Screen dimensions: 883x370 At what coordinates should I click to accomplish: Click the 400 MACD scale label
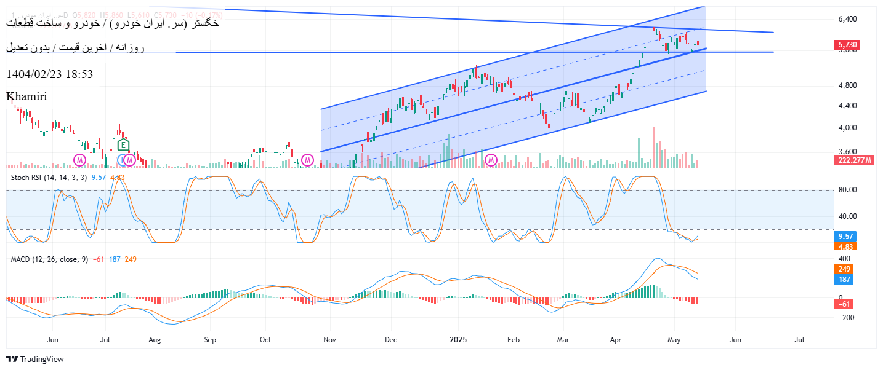[844, 258]
